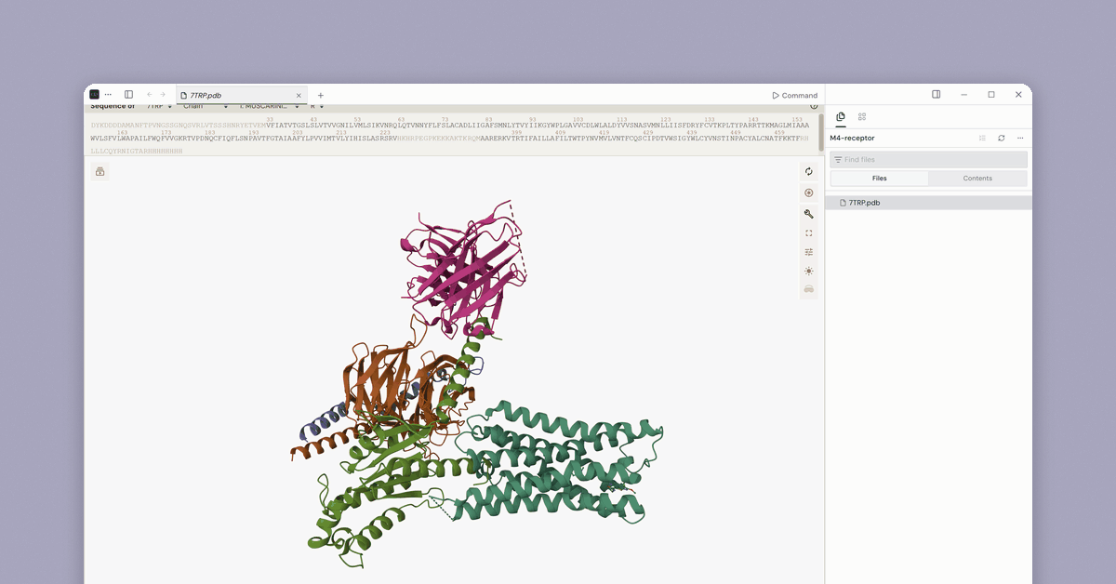The height and width of the screenshot is (584, 1116).
Task: Switch to the Files tab
Action: (879, 179)
